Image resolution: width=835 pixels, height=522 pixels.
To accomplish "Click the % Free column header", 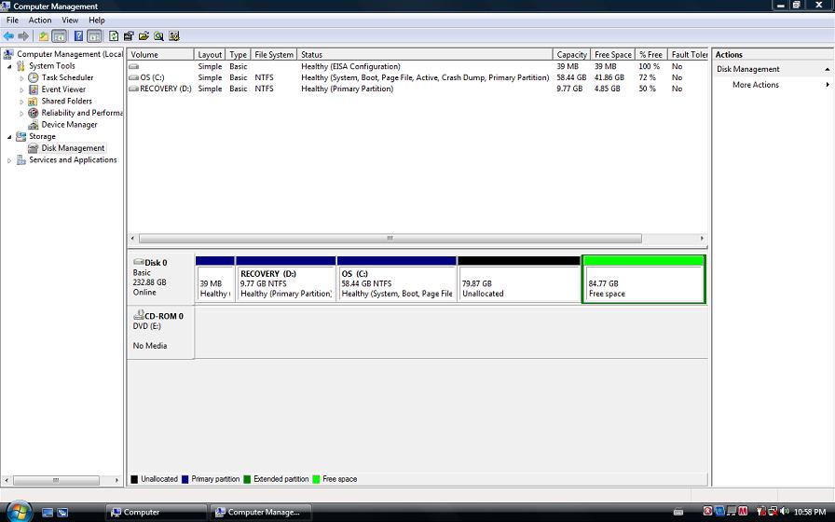I will (x=650, y=54).
